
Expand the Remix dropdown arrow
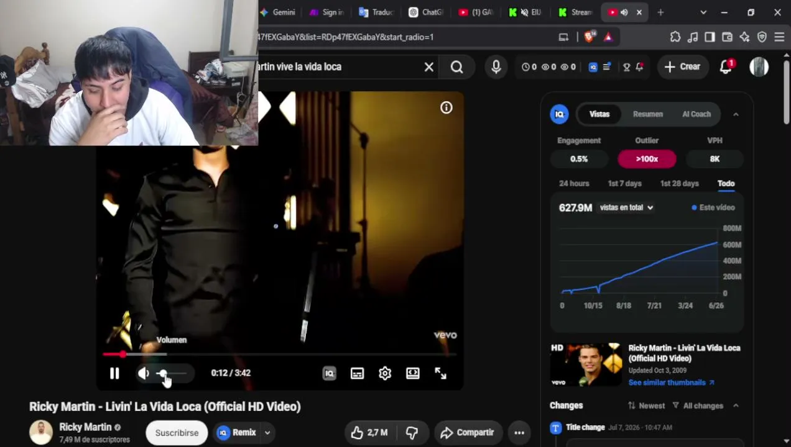pyautogui.click(x=267, y=433)
